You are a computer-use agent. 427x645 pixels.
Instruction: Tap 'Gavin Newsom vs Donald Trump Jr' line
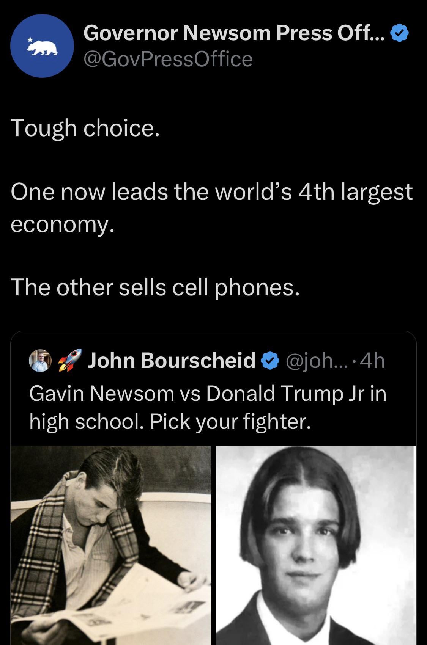(x=208, y=393)
